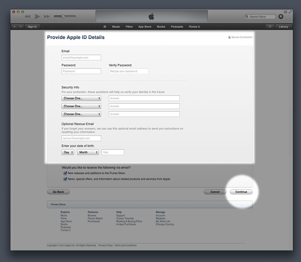Switch to the App Store tab
This screenshot has height=262, width=301.
coord(144,26)
